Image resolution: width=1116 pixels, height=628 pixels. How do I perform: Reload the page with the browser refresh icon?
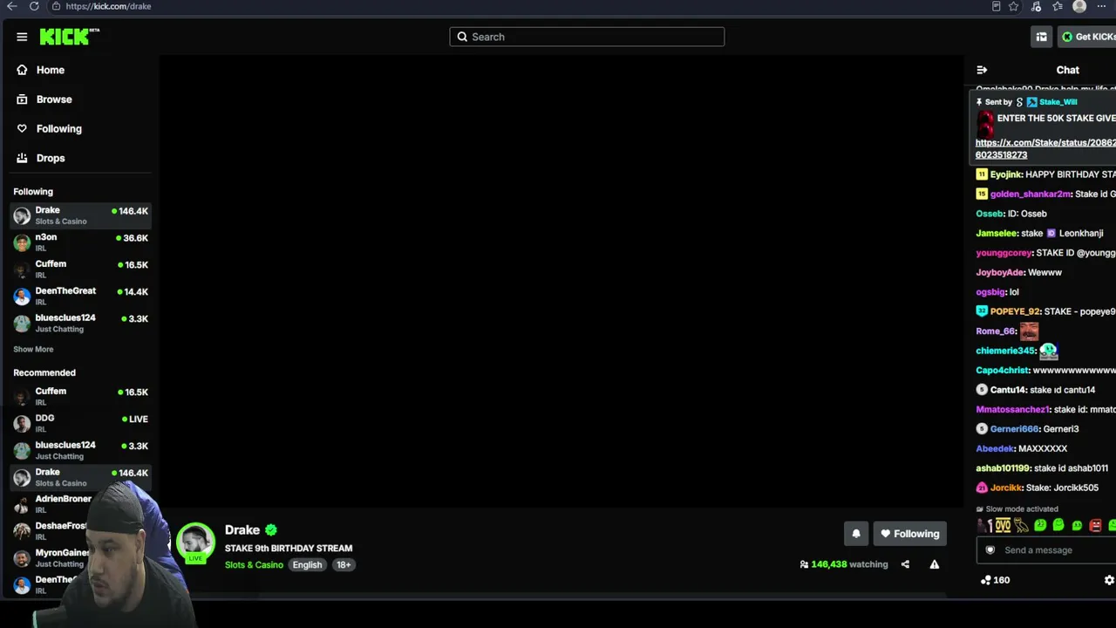34,6
